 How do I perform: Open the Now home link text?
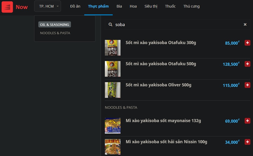[22, 7]
